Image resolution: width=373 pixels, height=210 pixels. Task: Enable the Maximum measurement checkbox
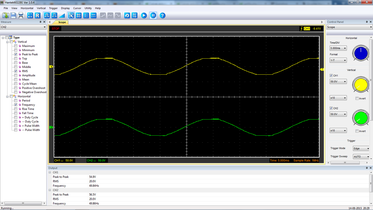[x=16, y=46]
